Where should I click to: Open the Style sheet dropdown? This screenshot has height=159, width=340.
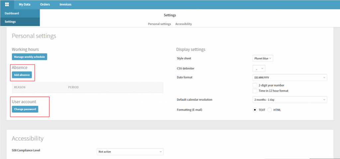pyautogui.click(x=263, y=58)
